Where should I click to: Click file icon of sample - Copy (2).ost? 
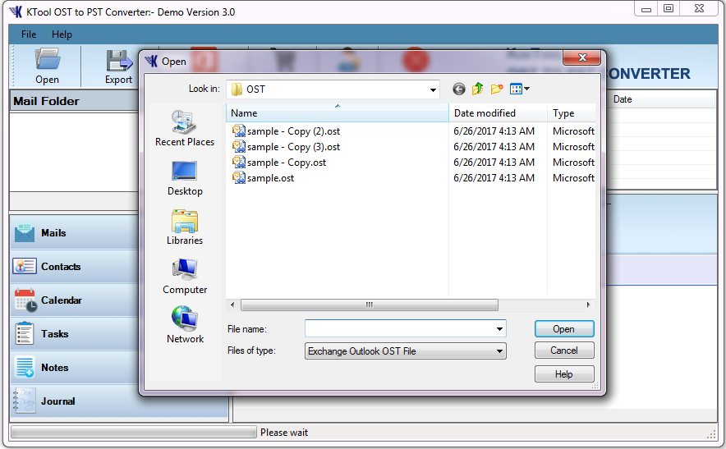(x=238, y=131)
